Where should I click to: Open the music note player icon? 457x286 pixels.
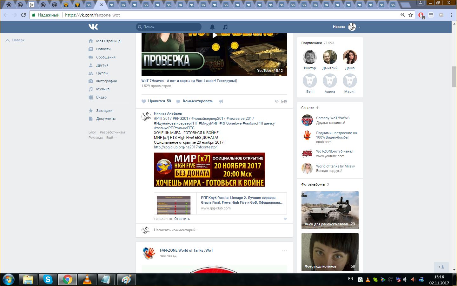click(x=225, y=27)
